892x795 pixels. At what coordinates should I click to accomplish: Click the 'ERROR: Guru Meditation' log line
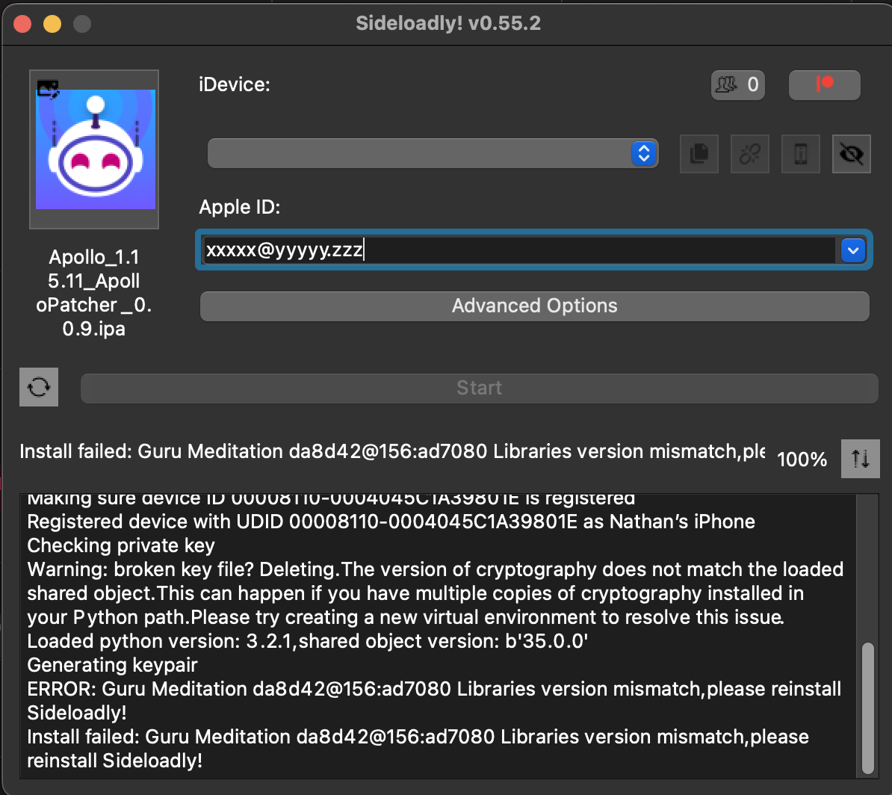(434, 701)
